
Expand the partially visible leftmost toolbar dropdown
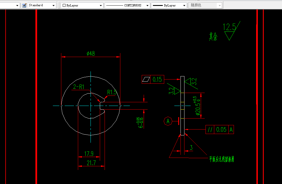pos(17,5)
